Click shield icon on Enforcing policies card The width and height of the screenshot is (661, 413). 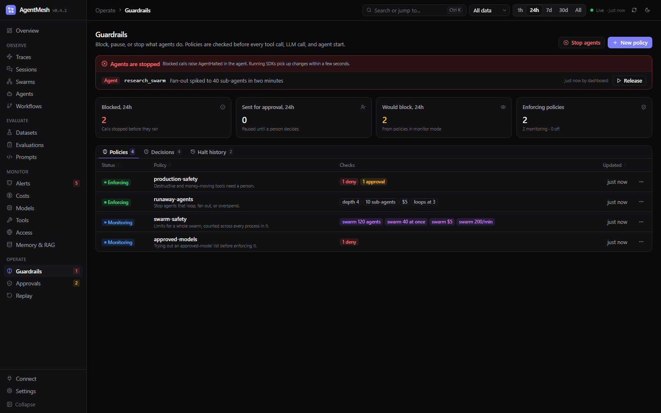tap(644, 107)
